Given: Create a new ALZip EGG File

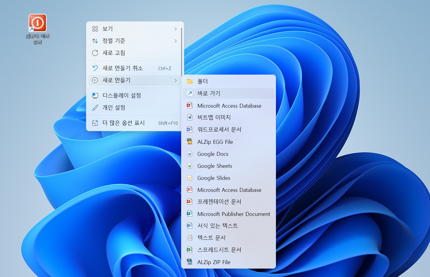Looking at the screenshot, I should coord(228,142).
